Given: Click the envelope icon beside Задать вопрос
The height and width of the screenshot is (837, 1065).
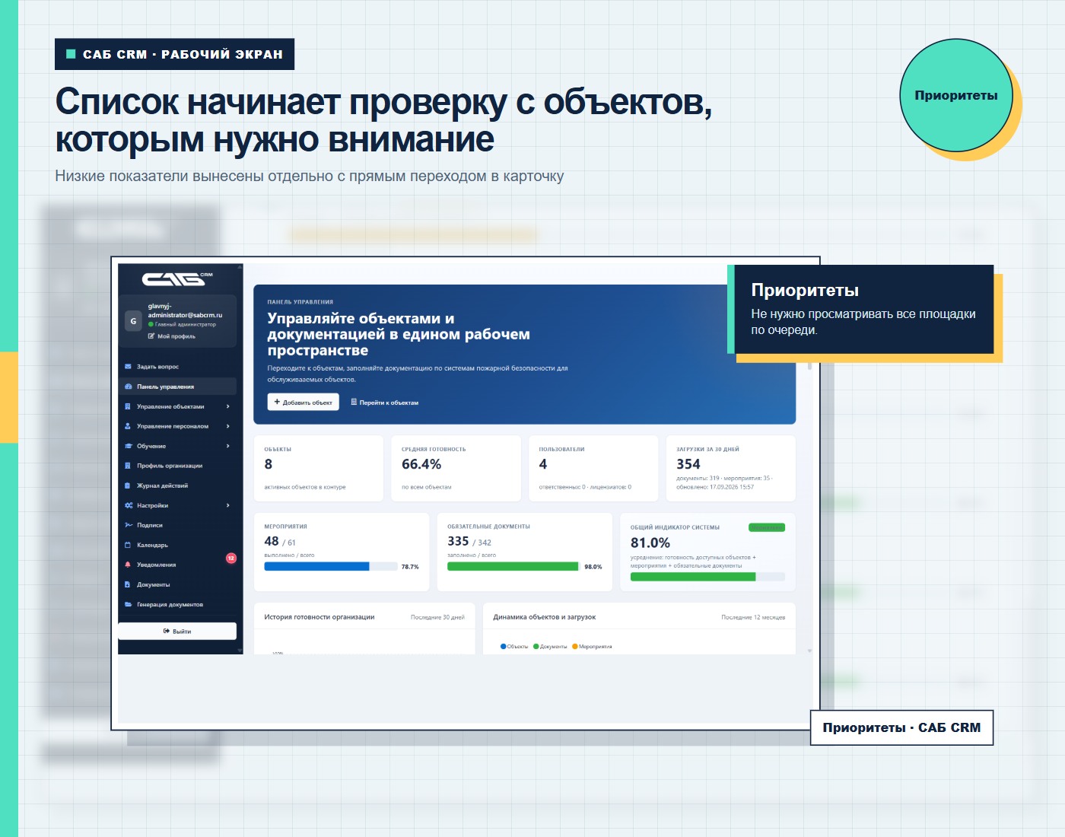Looking at the screenshot, I should (128, 367).
